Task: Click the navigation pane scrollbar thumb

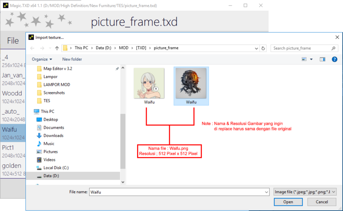Action: [x=123, y=141]
